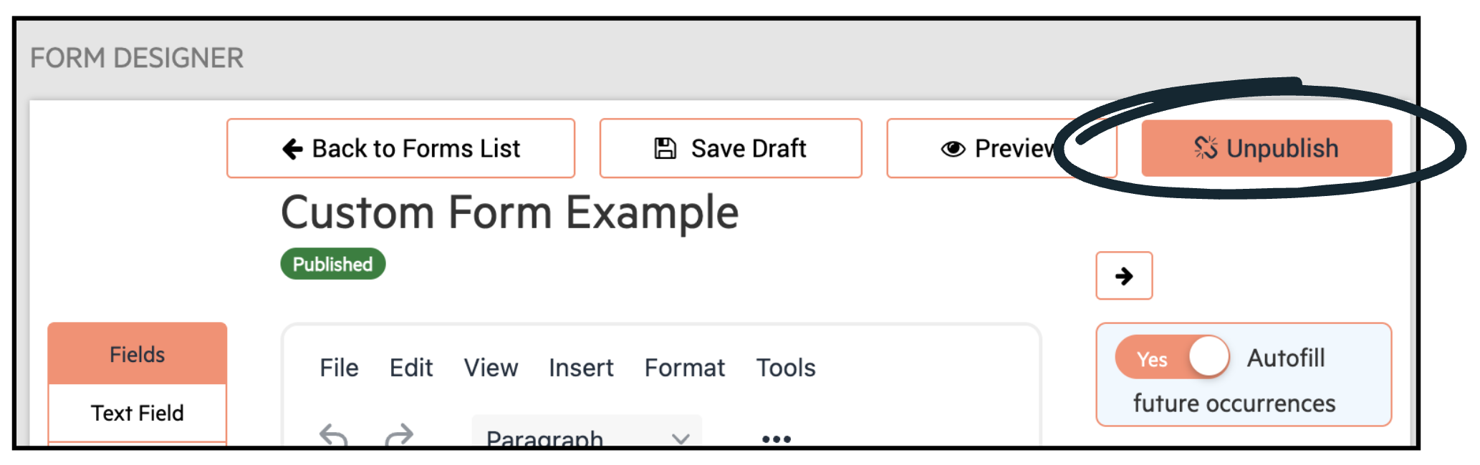
Task: Select the Fields panel tab
Action: click(x=138, y=354)
